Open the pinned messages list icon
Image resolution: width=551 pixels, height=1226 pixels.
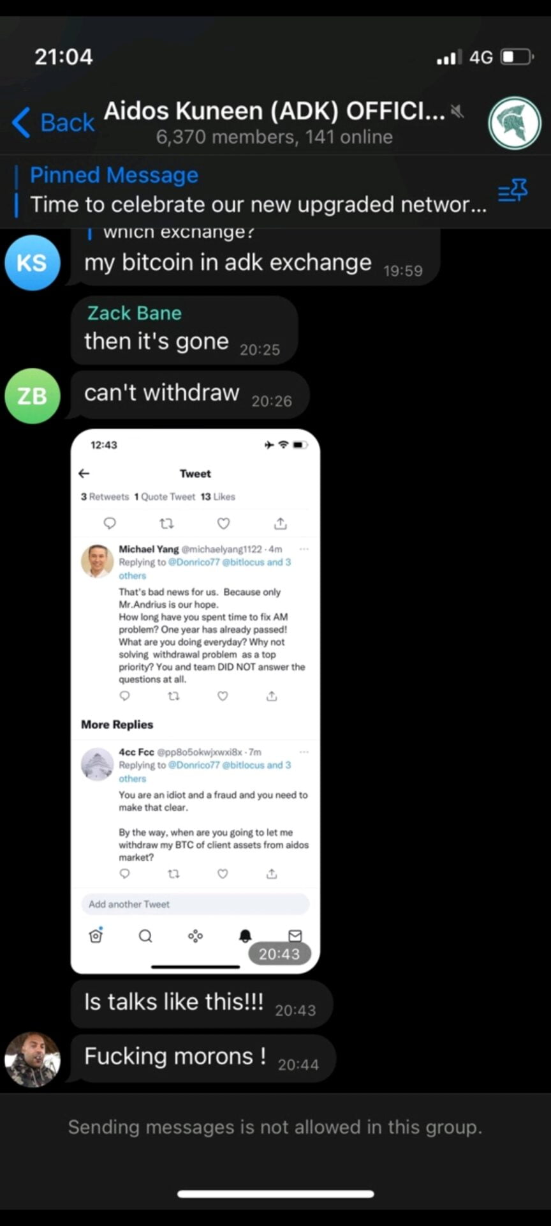pos(513,190)
